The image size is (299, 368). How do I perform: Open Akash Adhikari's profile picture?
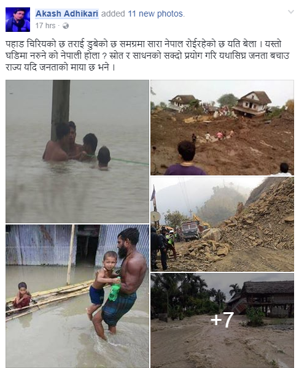pos(18,20)
